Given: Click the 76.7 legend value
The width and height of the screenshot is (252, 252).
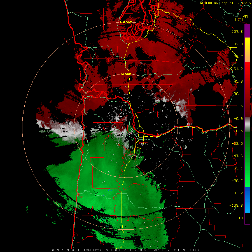Looking at the screenshot, I should (x=238, y=56).
